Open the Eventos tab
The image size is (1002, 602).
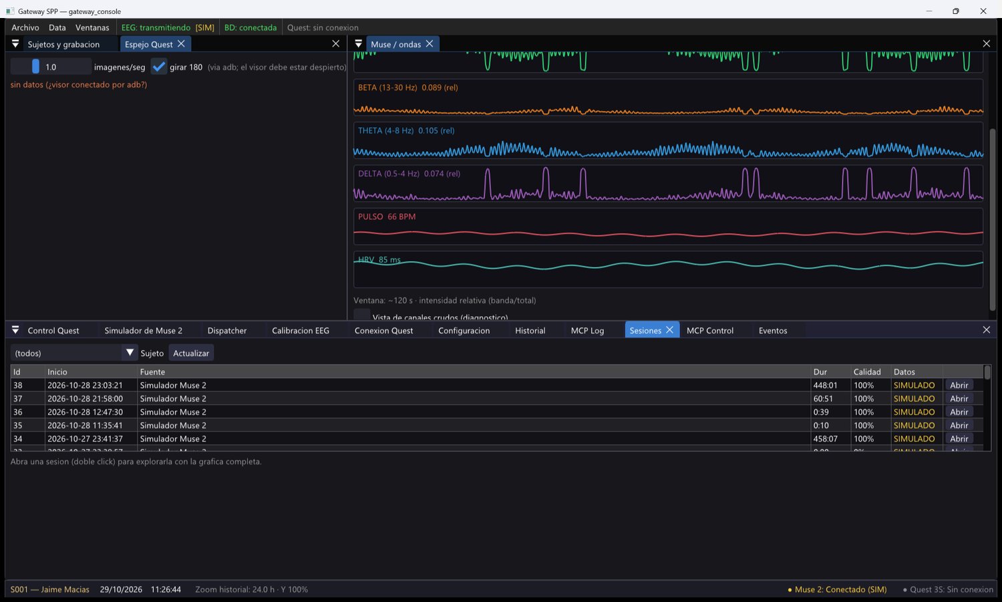(773, 331)
